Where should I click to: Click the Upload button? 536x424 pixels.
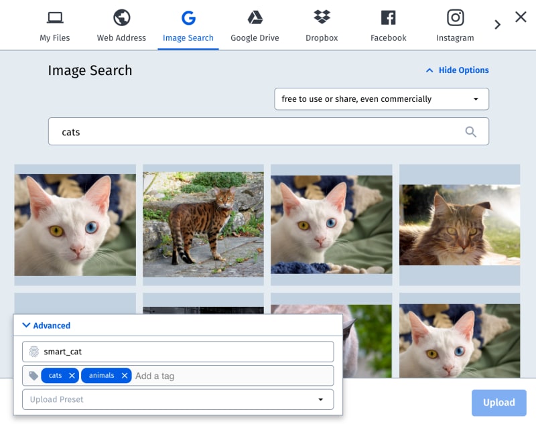(x=498, y=403)
